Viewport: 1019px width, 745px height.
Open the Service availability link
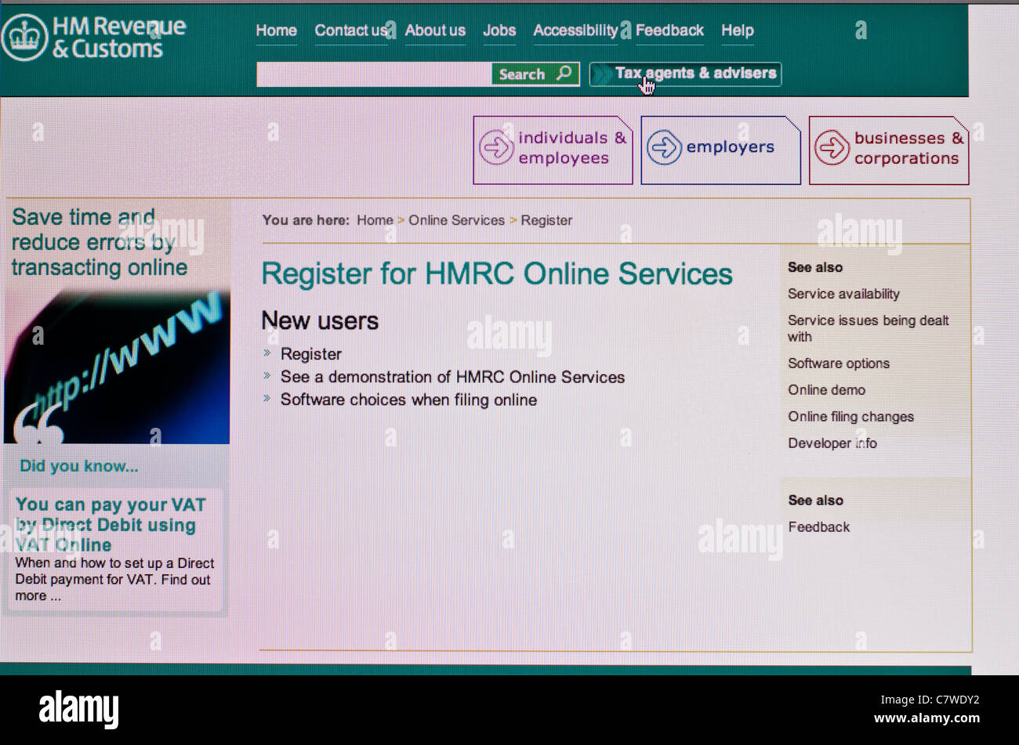point(843,294)
